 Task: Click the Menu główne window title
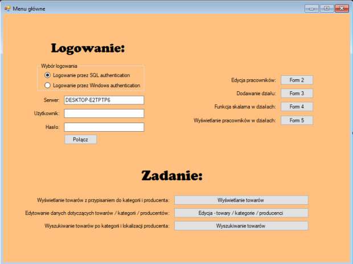tap(29, 9)
